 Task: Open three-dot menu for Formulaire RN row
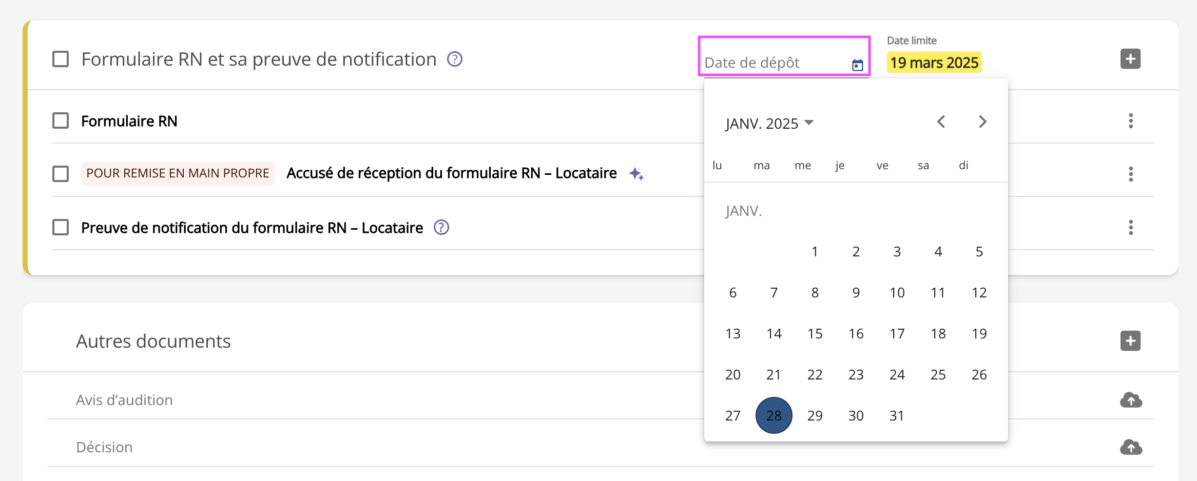click(x=1130, y=121)
